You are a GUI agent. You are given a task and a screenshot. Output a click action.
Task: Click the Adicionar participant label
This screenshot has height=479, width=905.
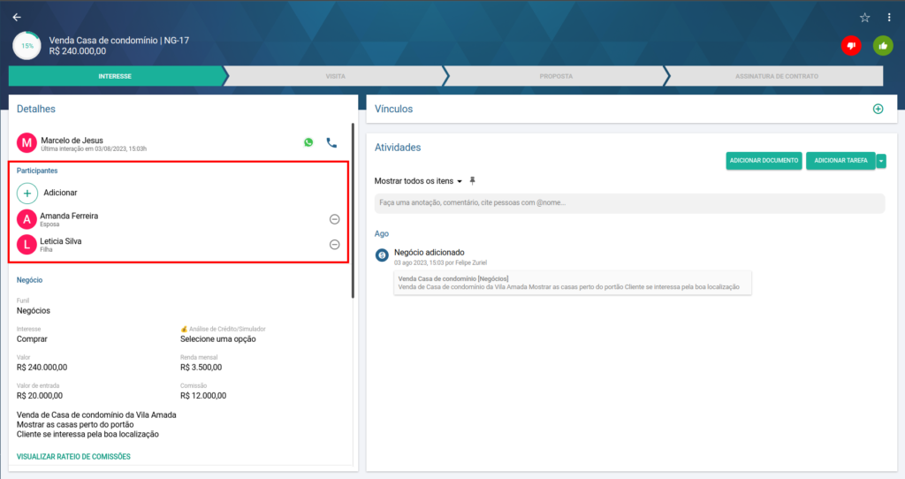click(61, 193)
